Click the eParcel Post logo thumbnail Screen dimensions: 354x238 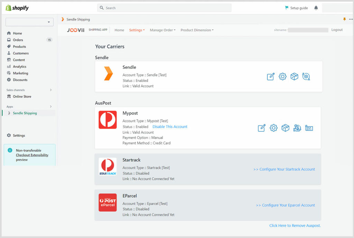[108, 202]
